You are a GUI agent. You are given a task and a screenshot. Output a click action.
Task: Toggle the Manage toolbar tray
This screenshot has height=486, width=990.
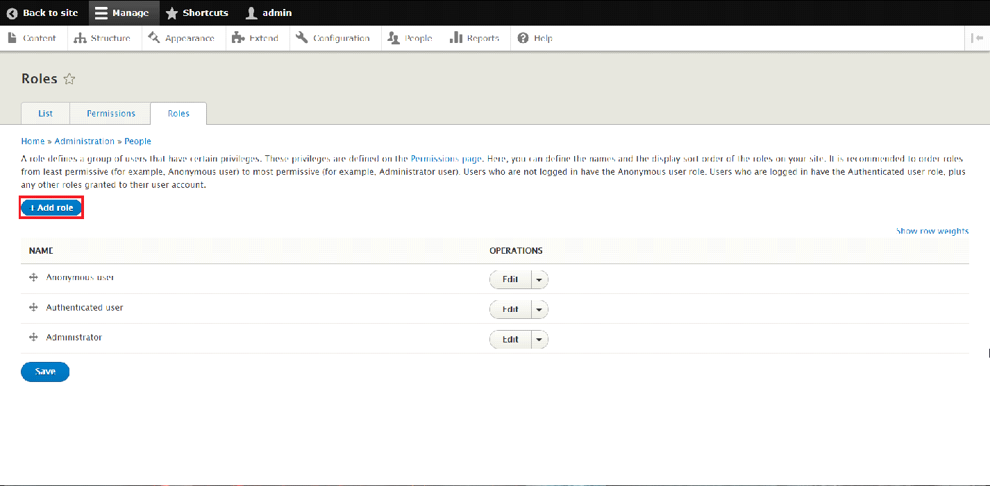(x=123, y=12)
